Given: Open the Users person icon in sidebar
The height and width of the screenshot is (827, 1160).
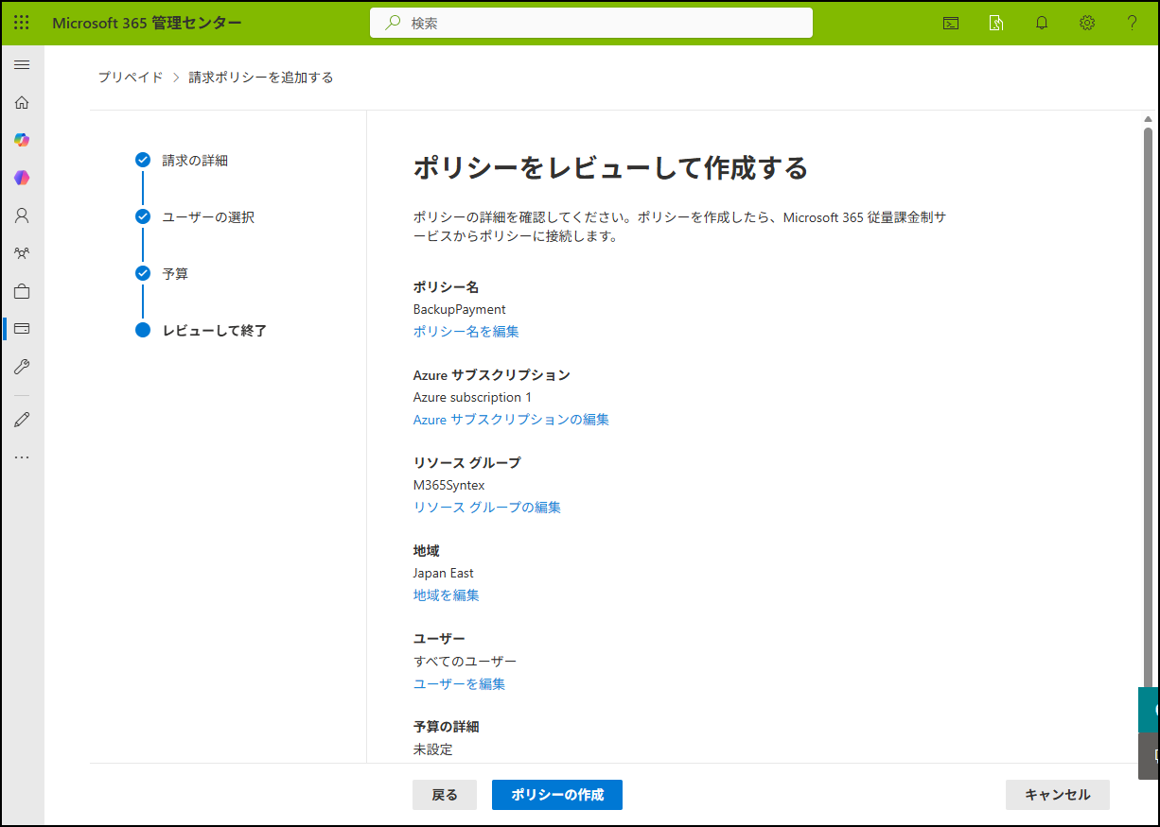Looking at the screenshot, I should tap(22, 215).
